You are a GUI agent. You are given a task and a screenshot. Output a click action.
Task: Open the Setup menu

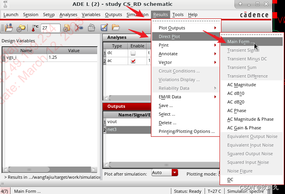49,15
